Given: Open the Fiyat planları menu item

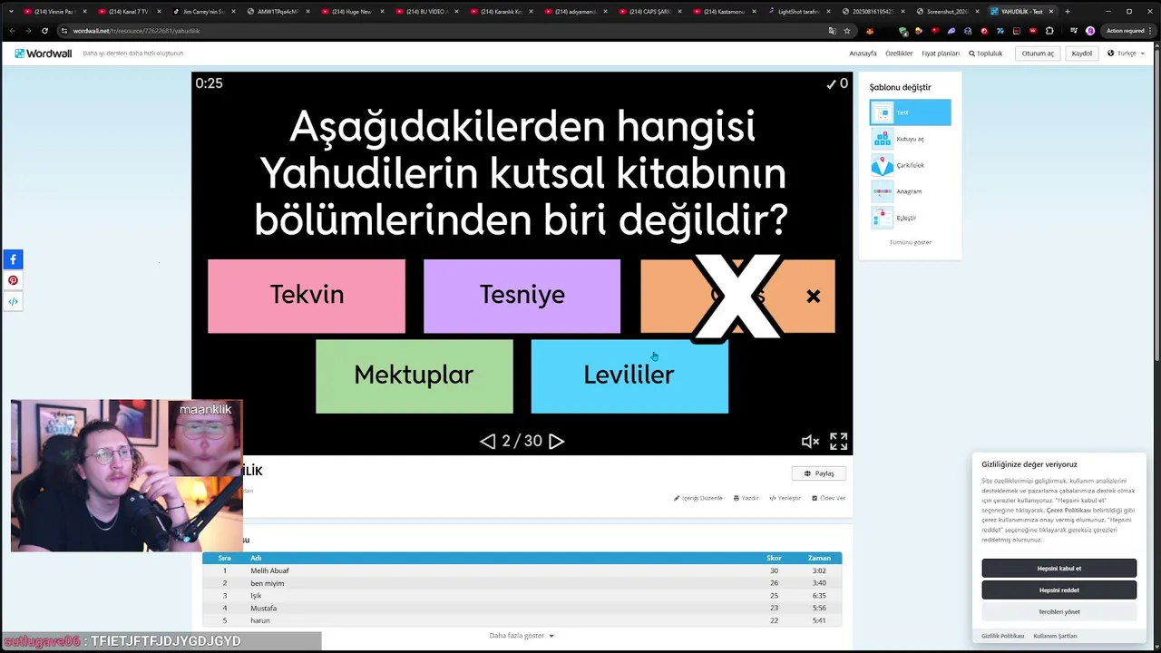Looking at the screenshot, I should [941, 54].
